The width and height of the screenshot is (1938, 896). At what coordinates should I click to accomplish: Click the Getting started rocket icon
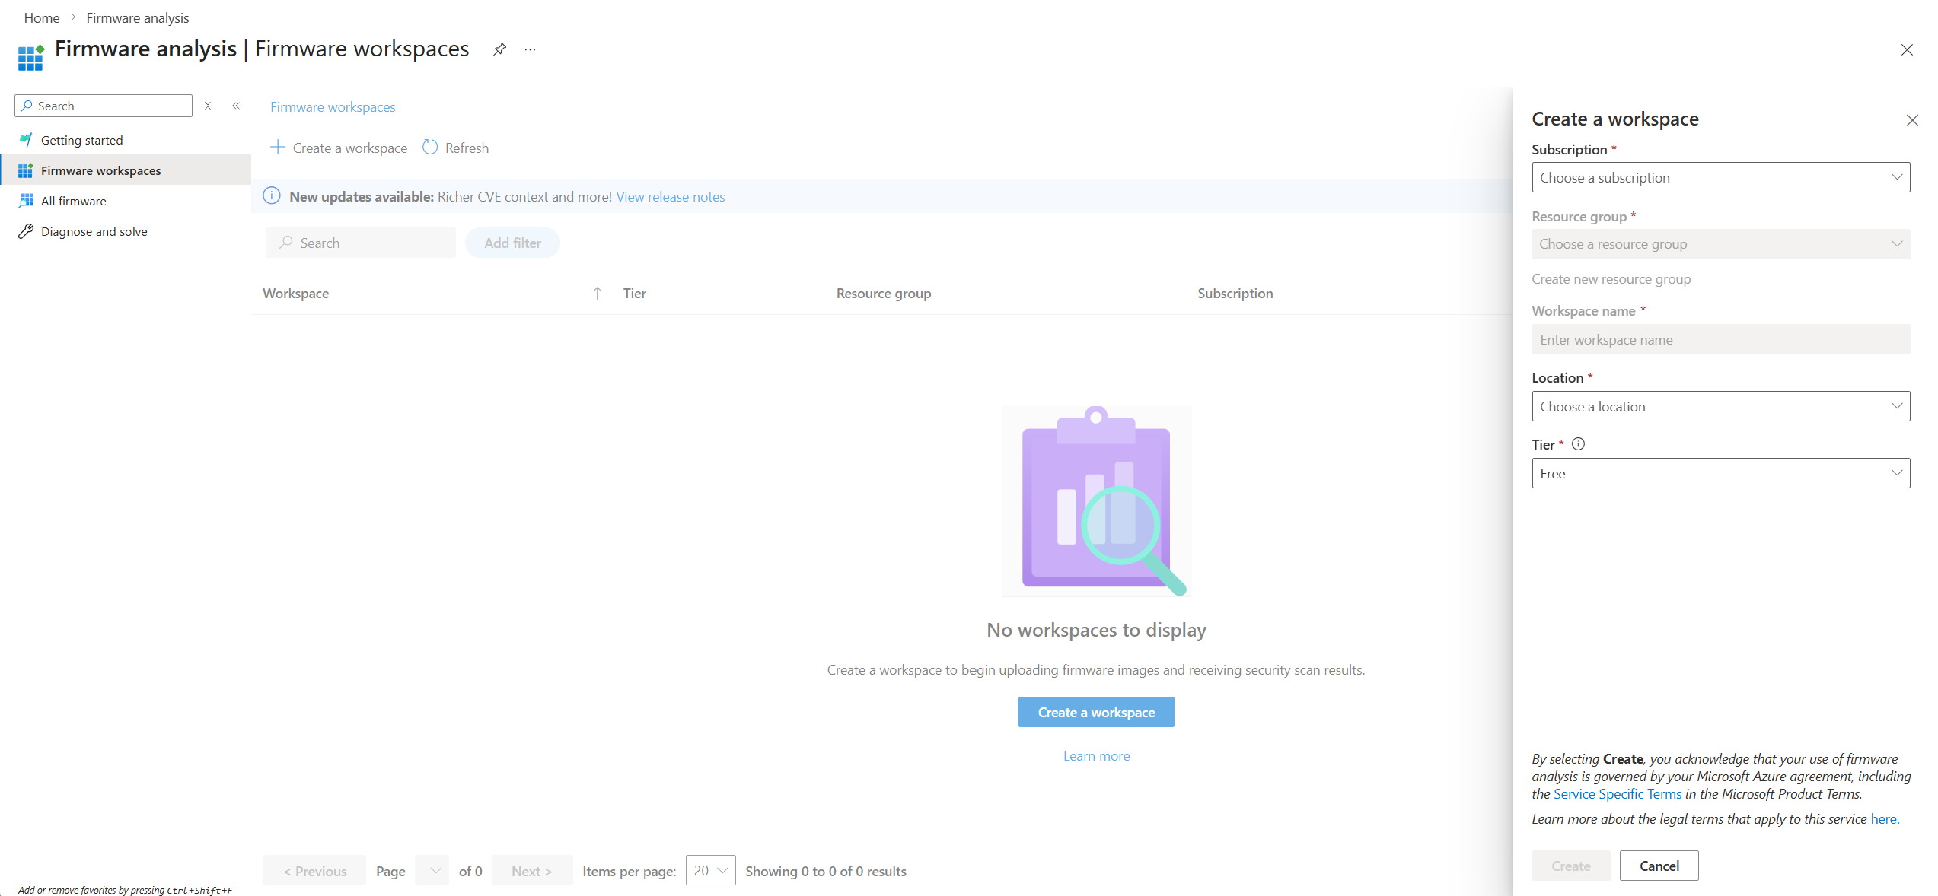tap(26, 140)
